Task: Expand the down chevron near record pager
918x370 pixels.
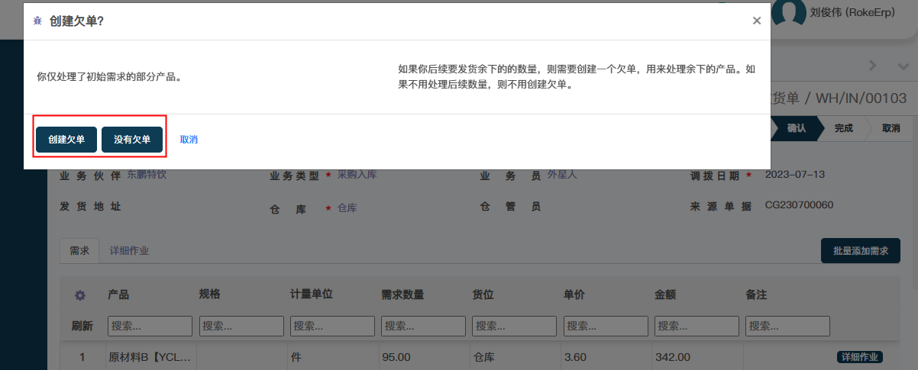Action: point(901,66)
